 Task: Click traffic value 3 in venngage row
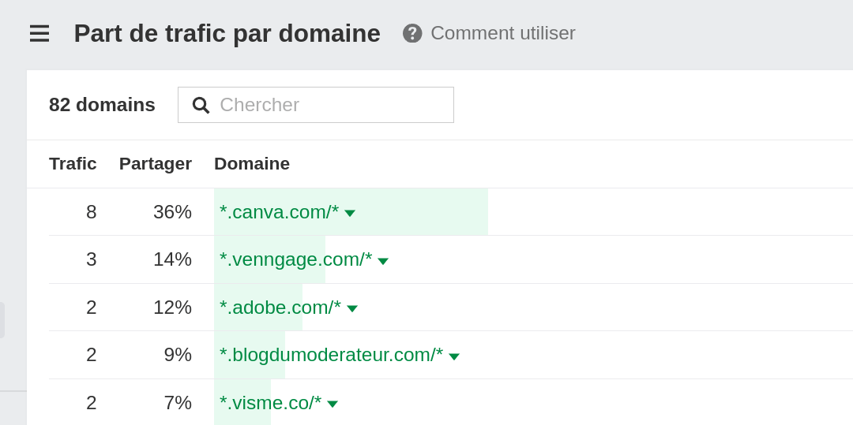tap(92, 259)
